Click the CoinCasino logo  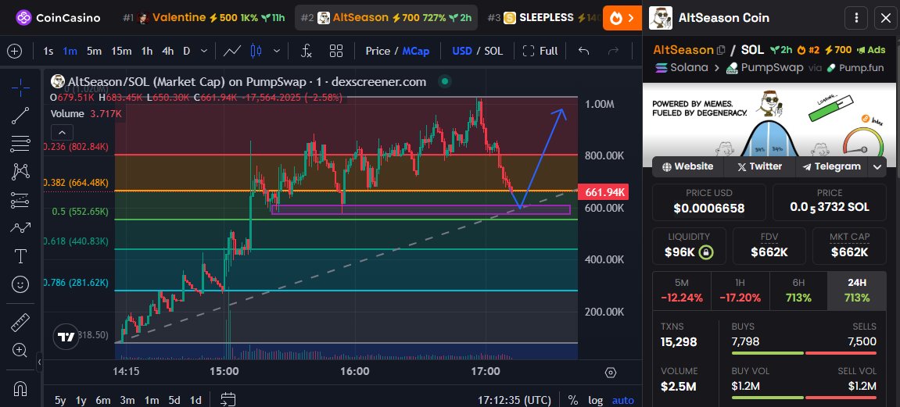tap(58, 18)
